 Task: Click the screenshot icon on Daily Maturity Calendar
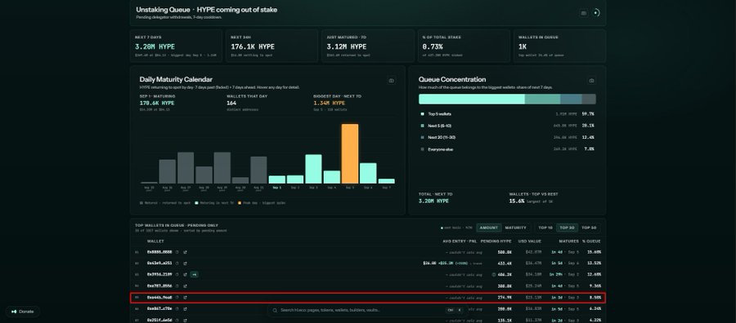coord(392,81)
